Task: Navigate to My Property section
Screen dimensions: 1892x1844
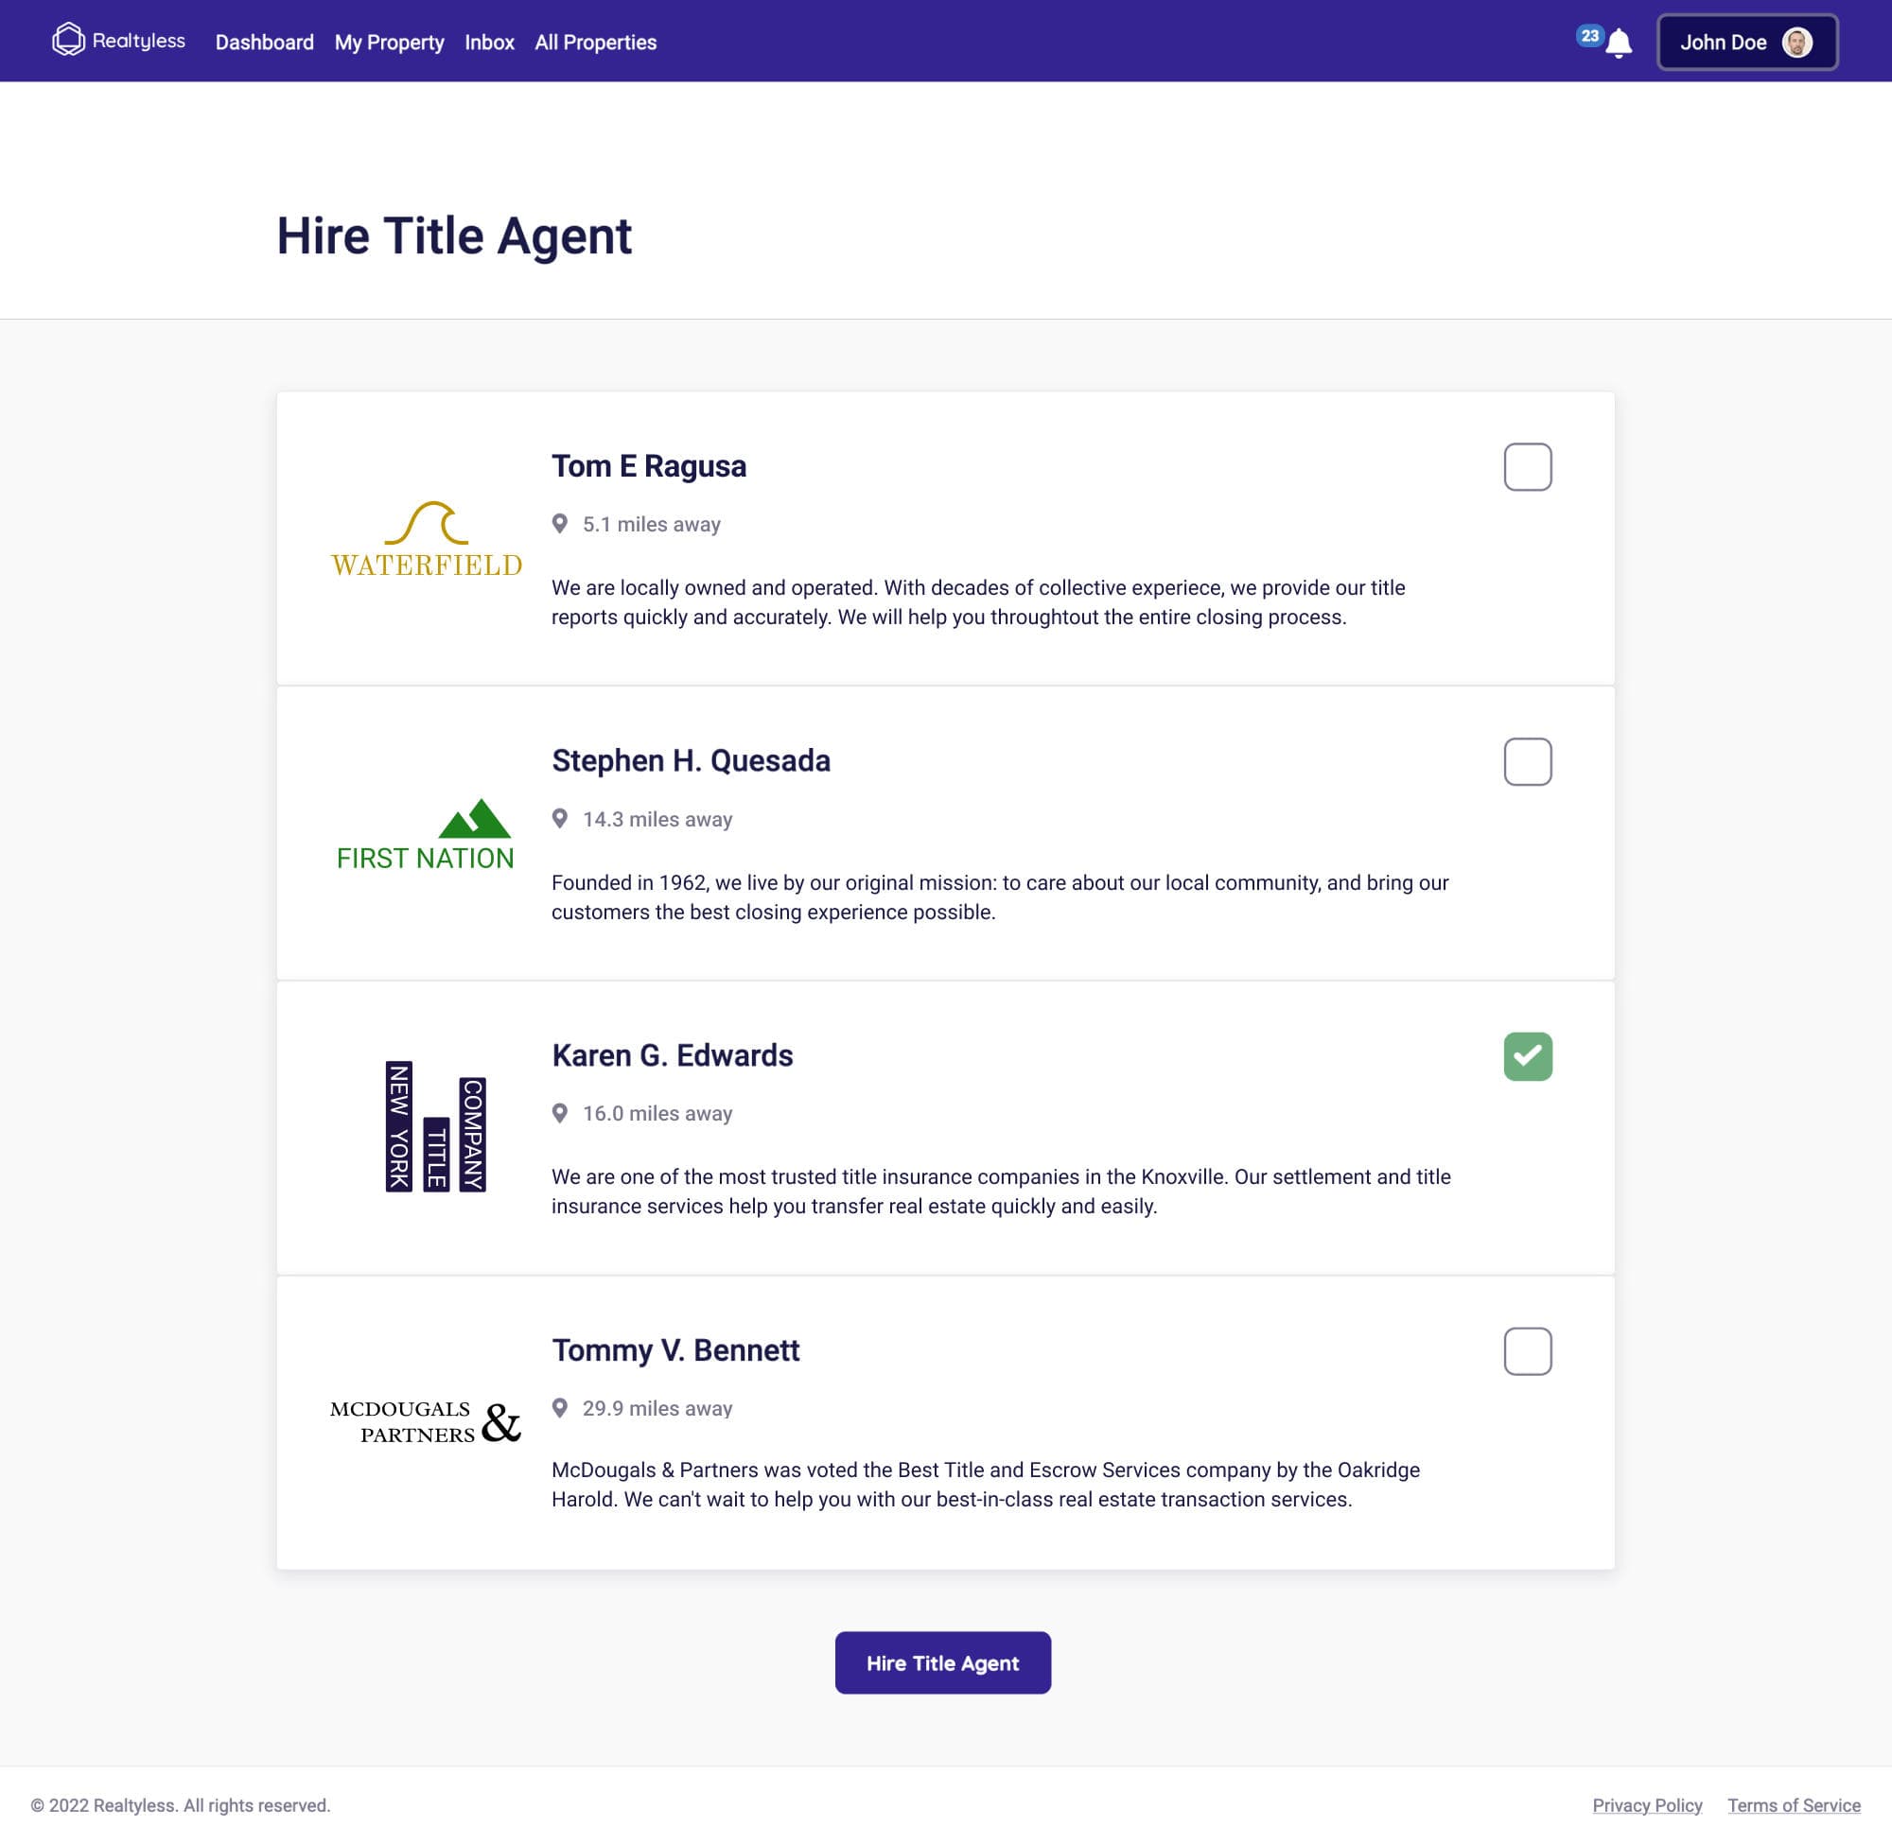Action: tap(387, 43)
